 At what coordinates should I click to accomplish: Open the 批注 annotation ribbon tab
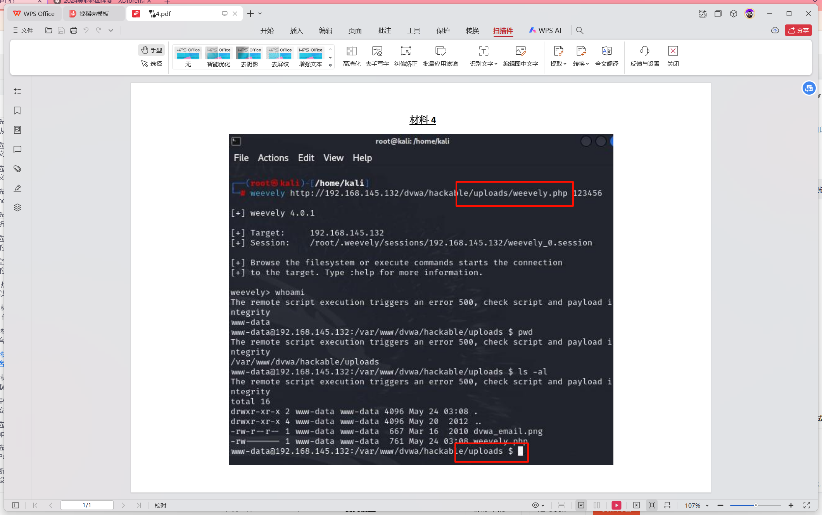[x=384, y=30]
